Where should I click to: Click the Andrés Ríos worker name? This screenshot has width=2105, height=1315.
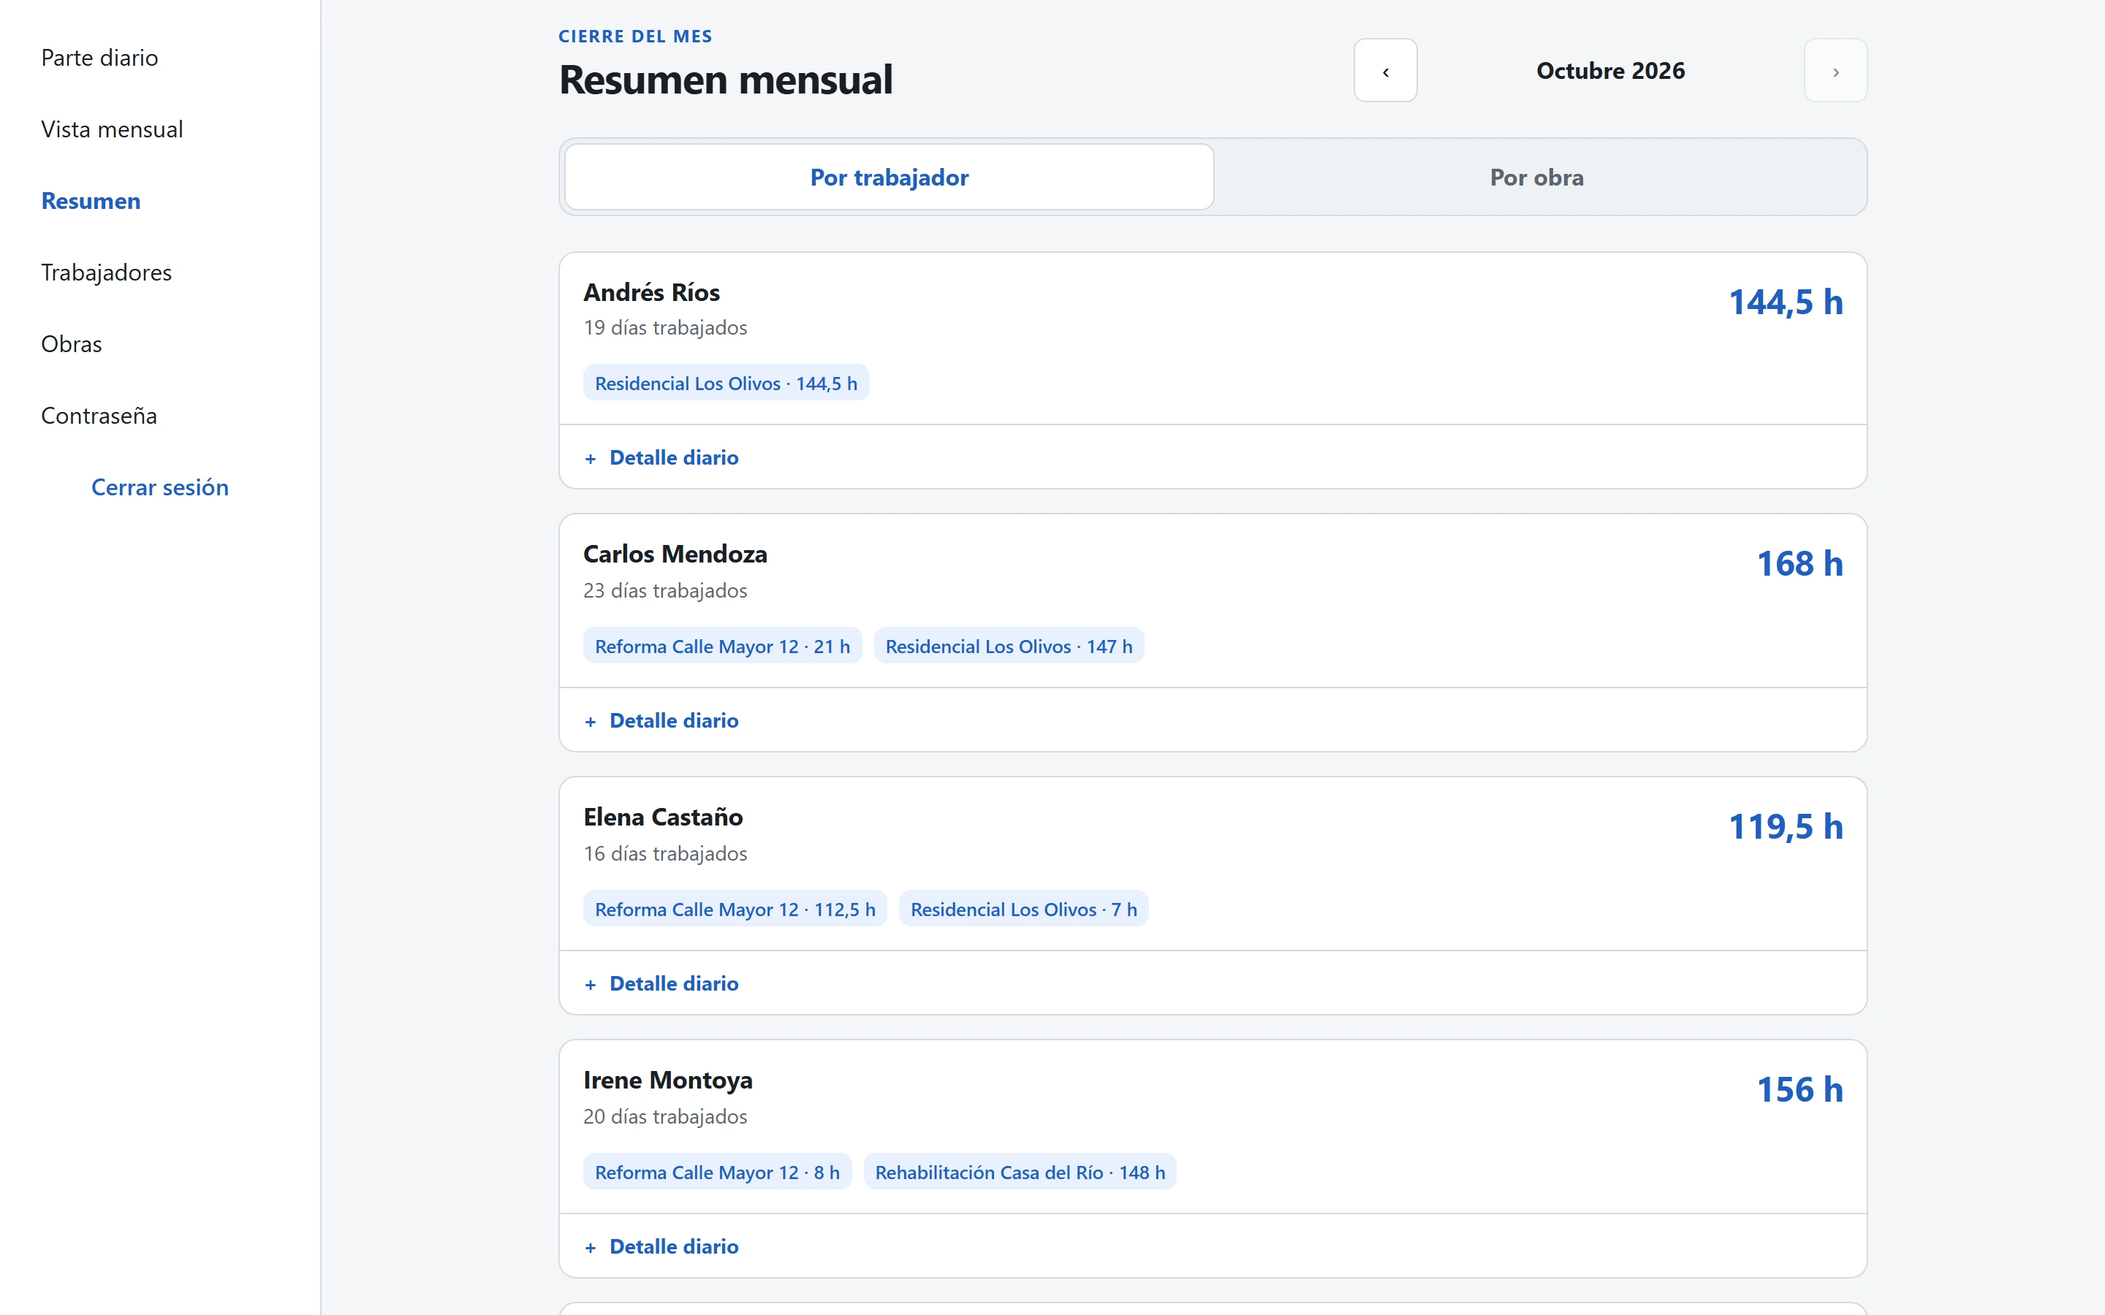click(651, 292)
